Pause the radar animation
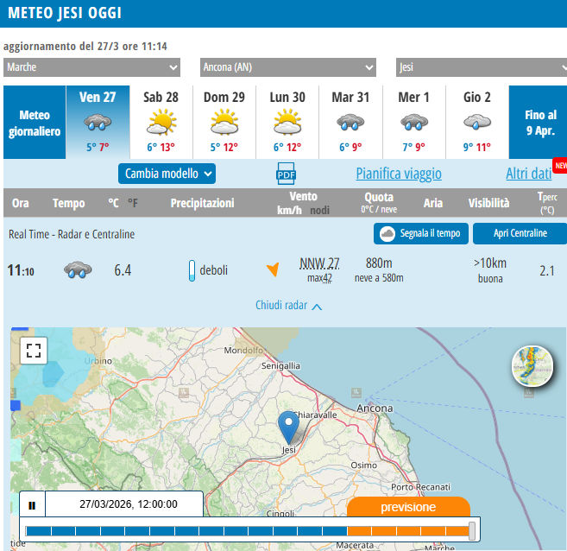This screenshot has height=551, width=567. pos(32,505)
